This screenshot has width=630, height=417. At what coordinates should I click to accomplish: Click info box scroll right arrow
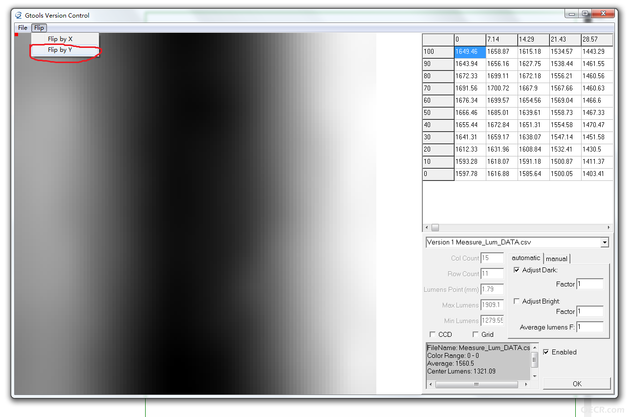pos(526,385)
